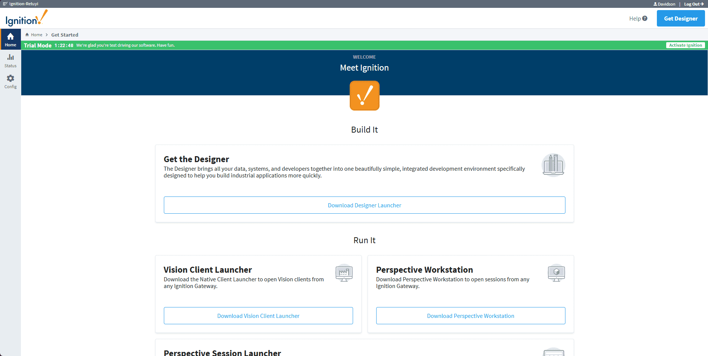Go to Home in the breadcrumb

[36, 35]
